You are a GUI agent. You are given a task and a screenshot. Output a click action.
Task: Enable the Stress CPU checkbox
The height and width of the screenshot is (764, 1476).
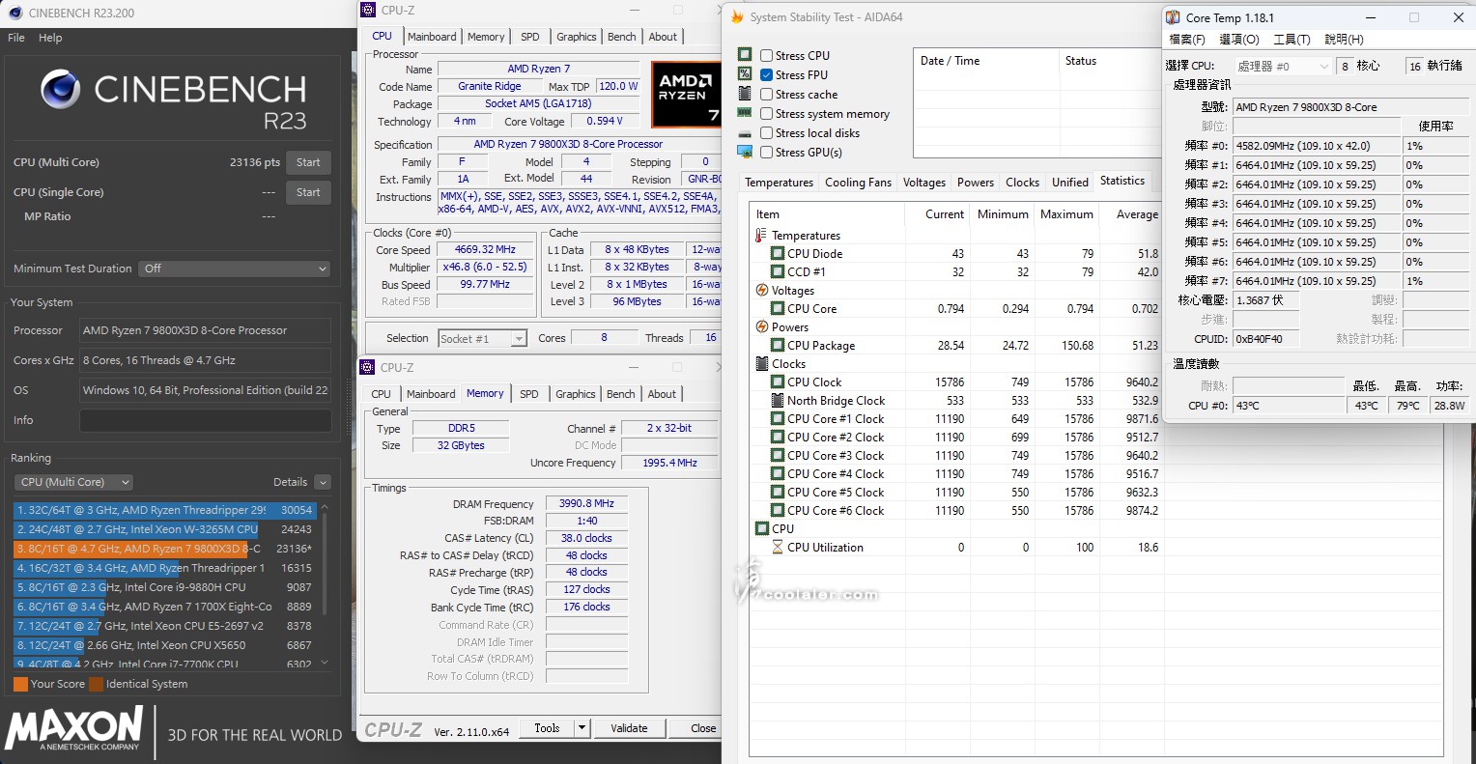[x=766, y=55]
